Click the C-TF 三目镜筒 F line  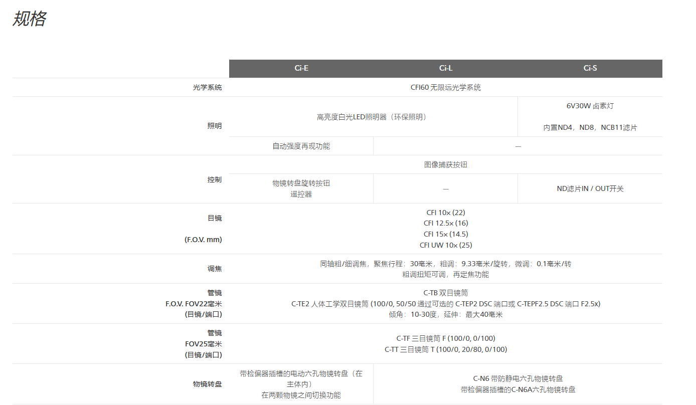445,338
